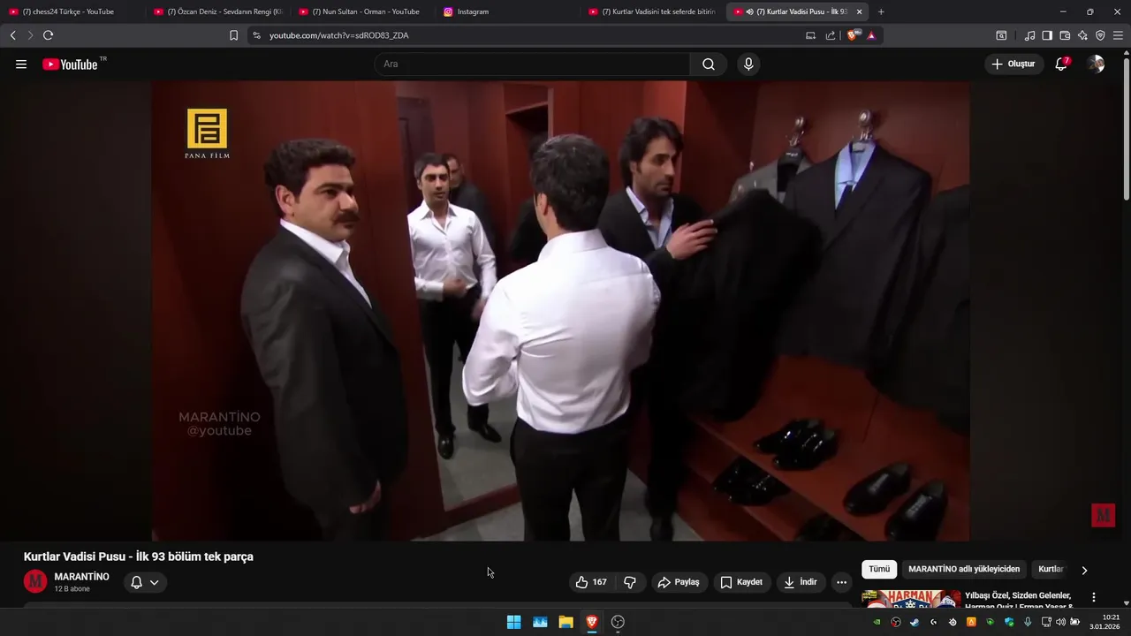Open YouTube notifications bell
The width and height of the screenshot is (1131, 636).
click(x=1061, y=64)
